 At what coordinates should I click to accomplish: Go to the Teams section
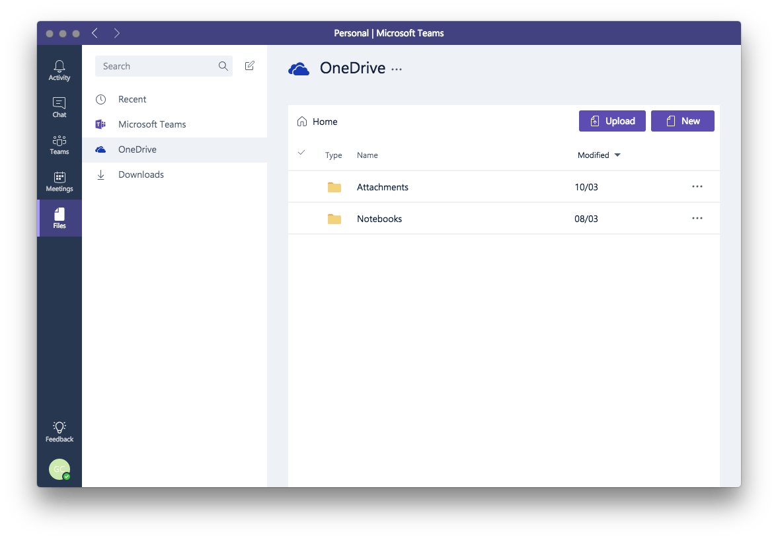(x=59, y=145)
